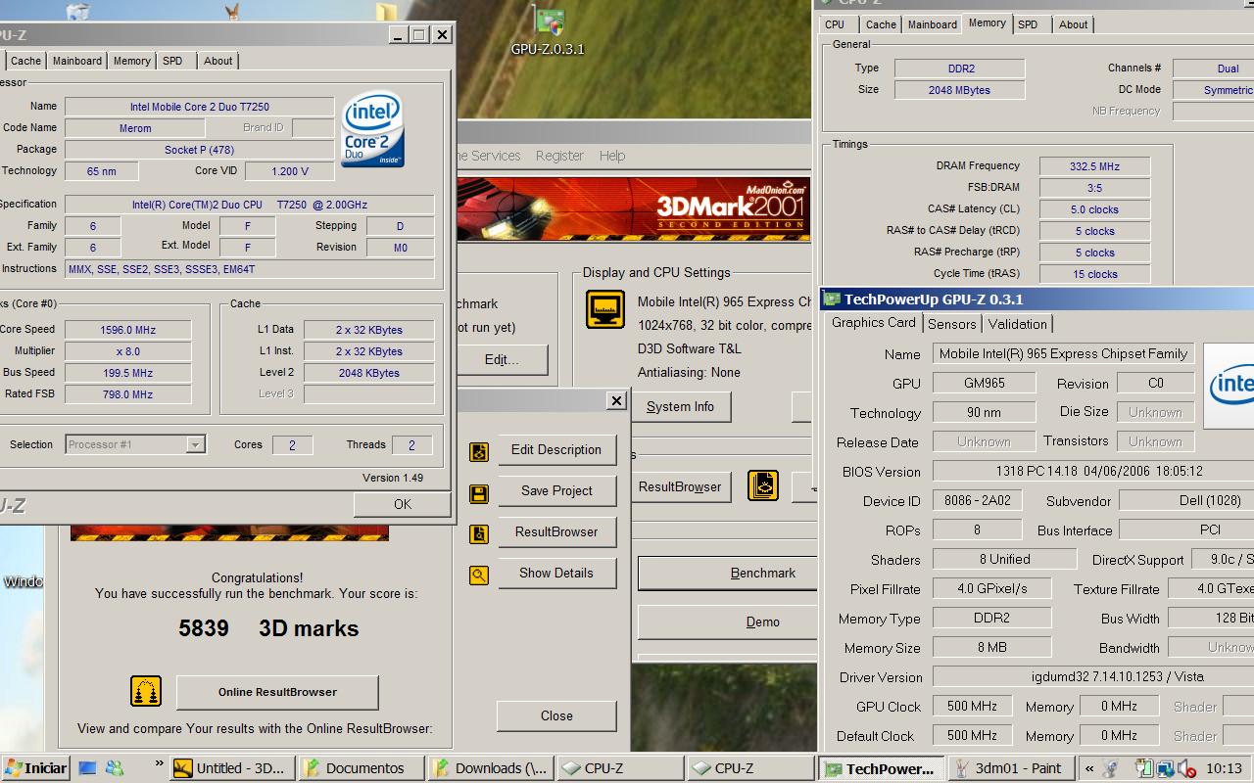Click the Messenger quick launch icon

point(116,768)
